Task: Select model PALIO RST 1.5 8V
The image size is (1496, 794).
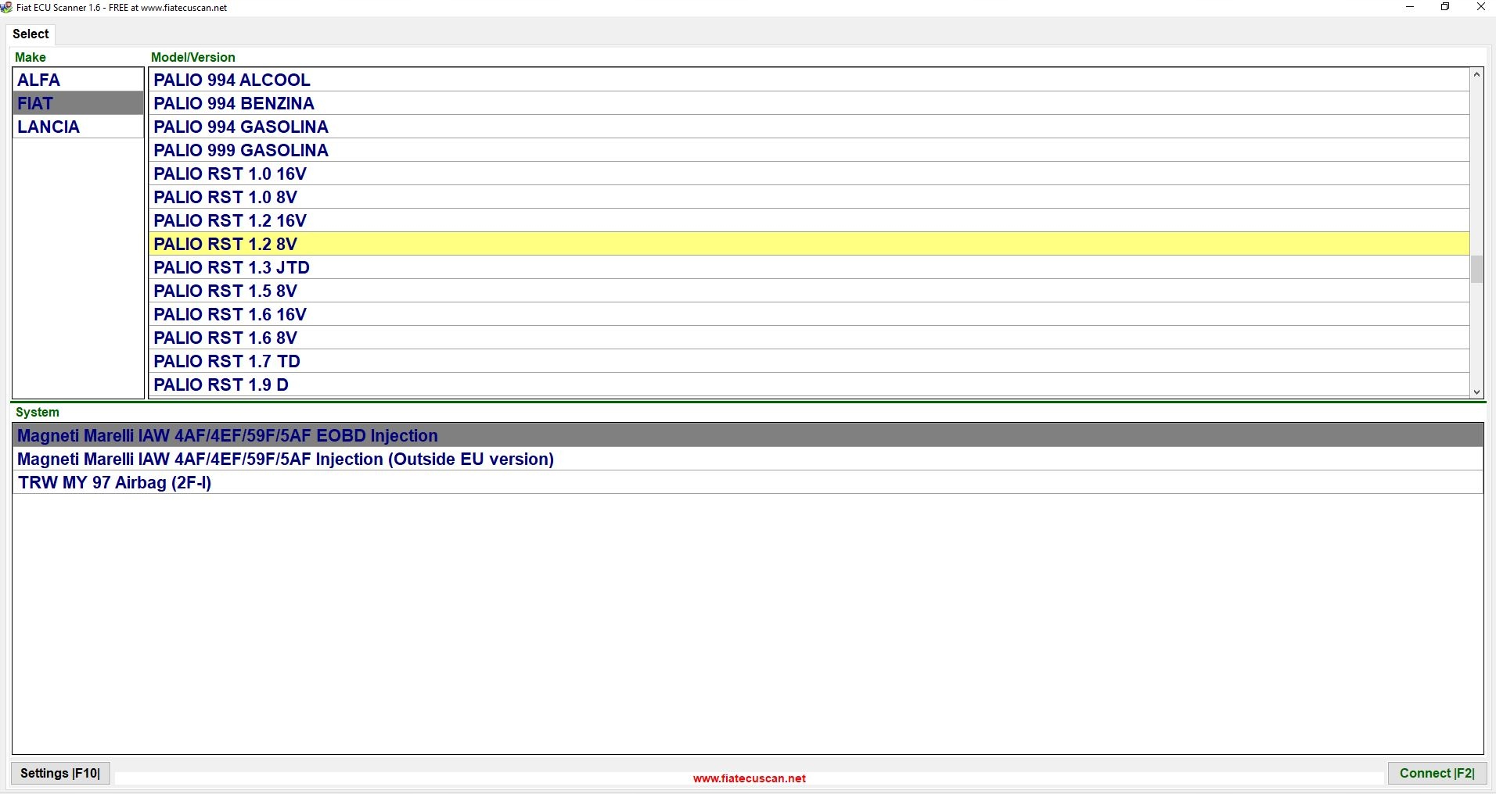Action: click(809, 291)
